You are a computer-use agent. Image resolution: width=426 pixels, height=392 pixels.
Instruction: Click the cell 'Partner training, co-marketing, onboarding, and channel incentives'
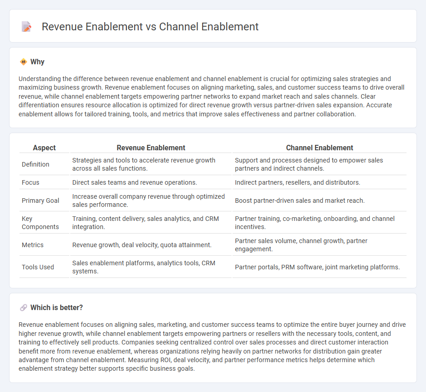coord(319,223)
